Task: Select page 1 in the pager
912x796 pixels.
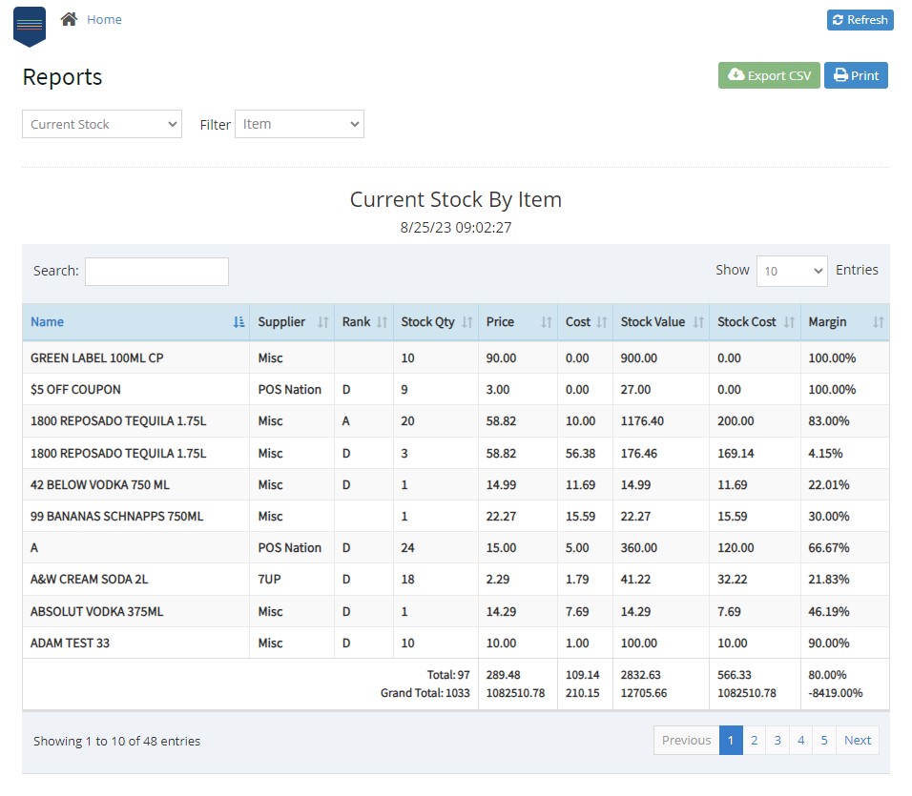Action: 731,740
